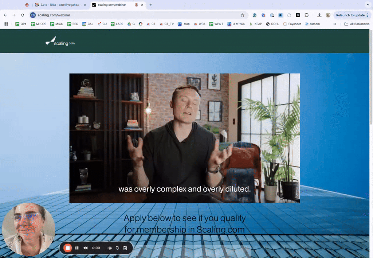Open the CT bookmark
The height and width of the screenshot is (258, 373).
coord(151,24)
